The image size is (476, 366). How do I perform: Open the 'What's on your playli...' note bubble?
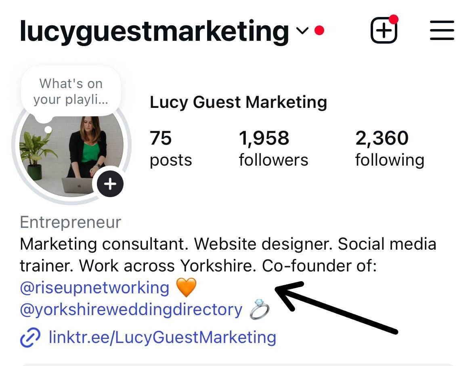pyautogui.click(x=71, y=91)
